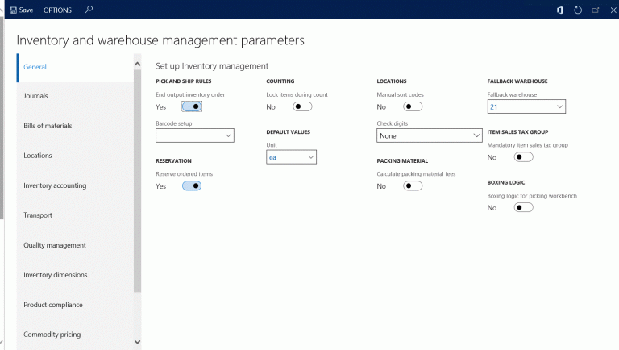Click the FALLBACK WAREHOUSE group header

click(x=517, y=81)
